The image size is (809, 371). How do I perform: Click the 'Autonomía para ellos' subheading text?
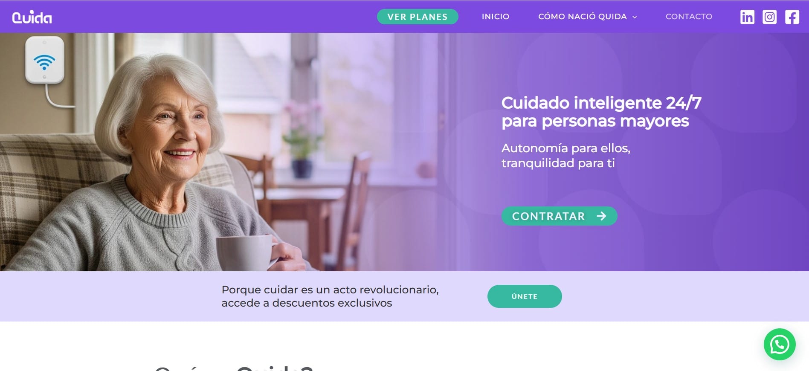point(565,148)
